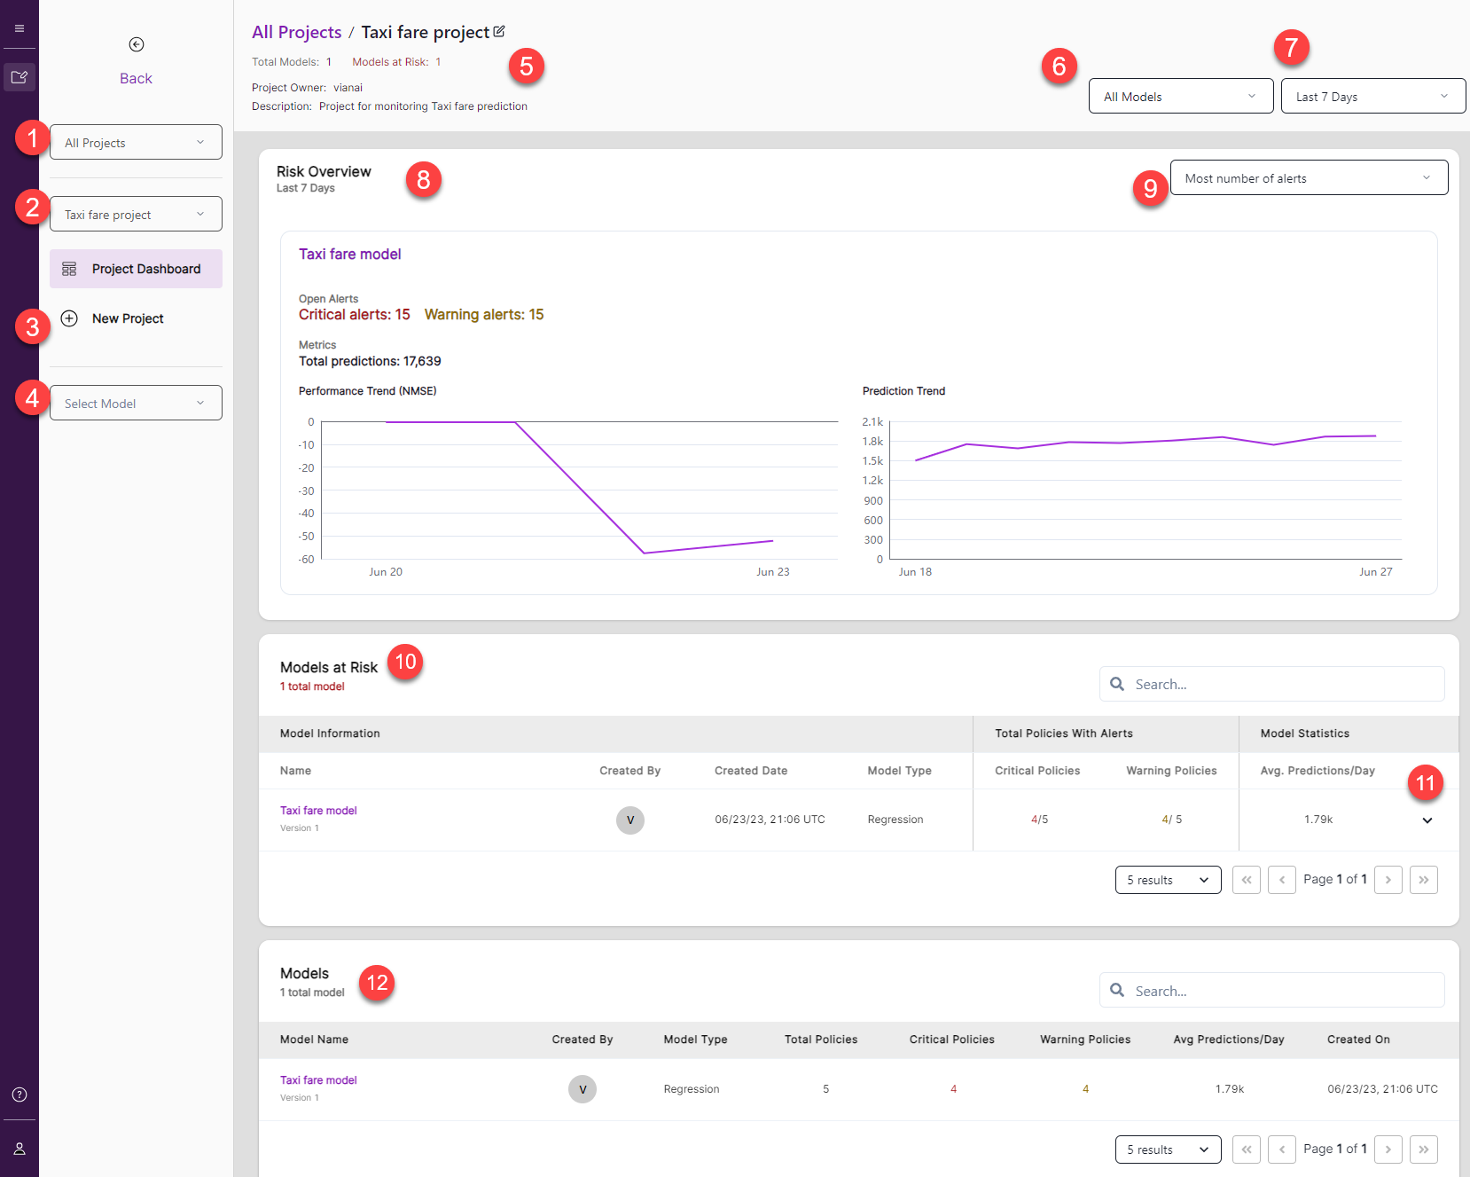
Task: Open the 5 results dropdown in Models at Risk
Action: pyautogui.click(x=1169, y=880)
